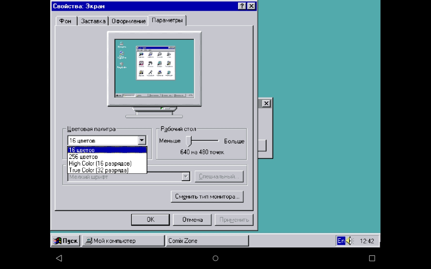Confirm with the OK button
This screenshot has height=269, width=431.
pyautogui.click(x=151, y=220)
